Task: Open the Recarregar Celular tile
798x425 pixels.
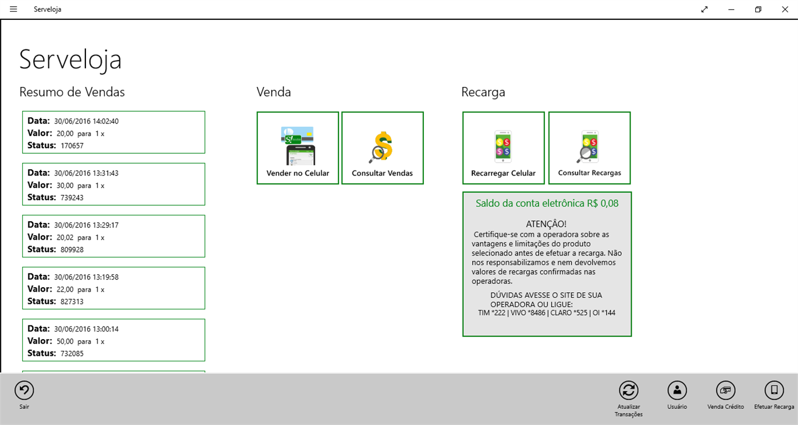Action: coord(503,148)
